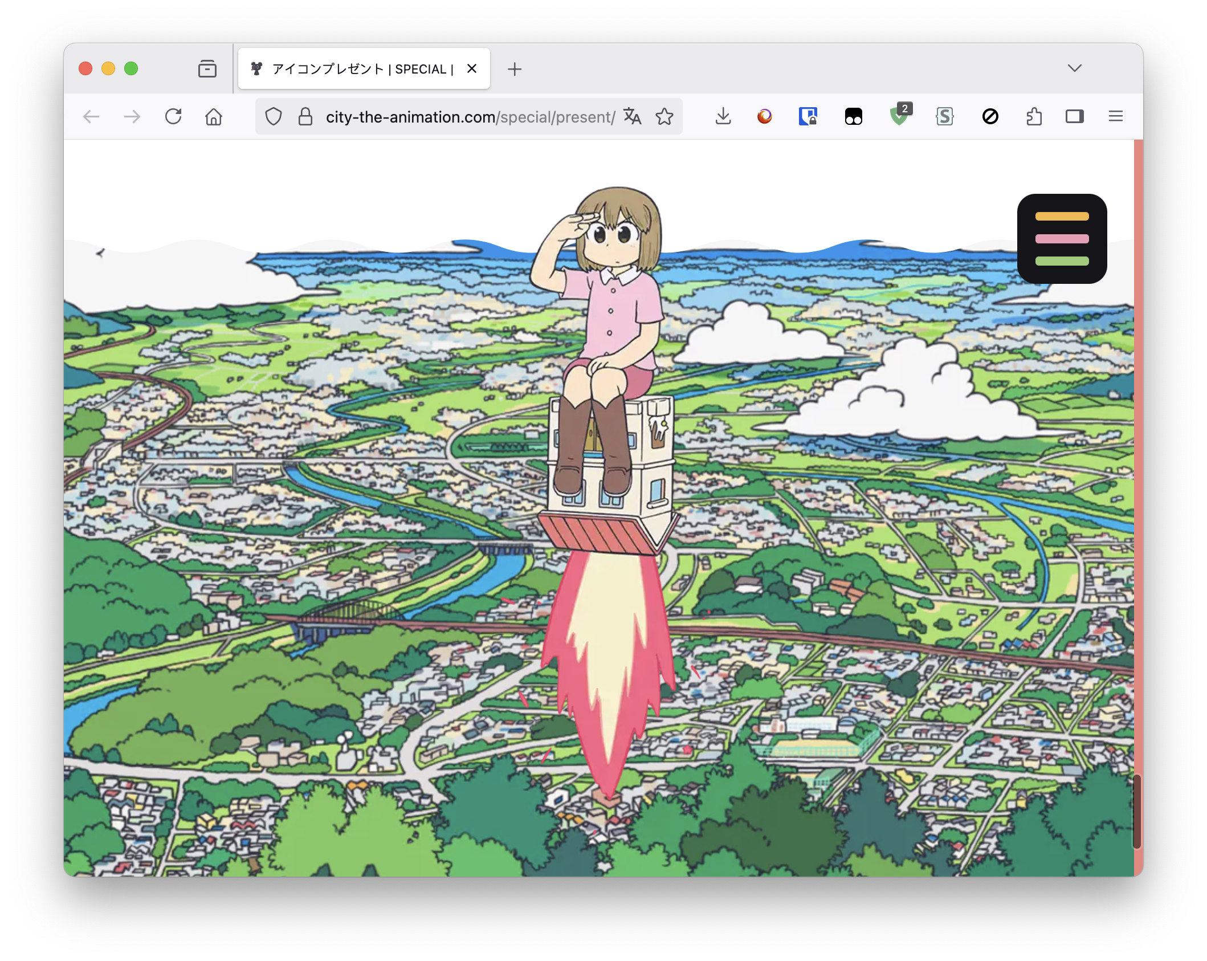
Task: Expand the list all tabs dropdown
Action: point(1075,68)
